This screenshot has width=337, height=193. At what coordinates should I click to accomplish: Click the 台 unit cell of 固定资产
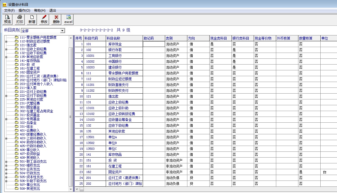(x=329, y=172)
